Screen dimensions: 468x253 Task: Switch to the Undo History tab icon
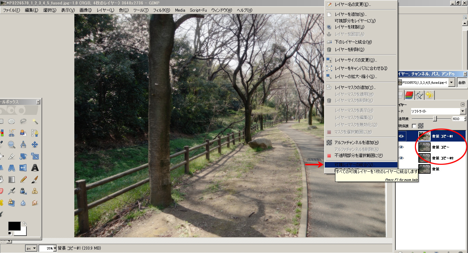tap(429, 95)
